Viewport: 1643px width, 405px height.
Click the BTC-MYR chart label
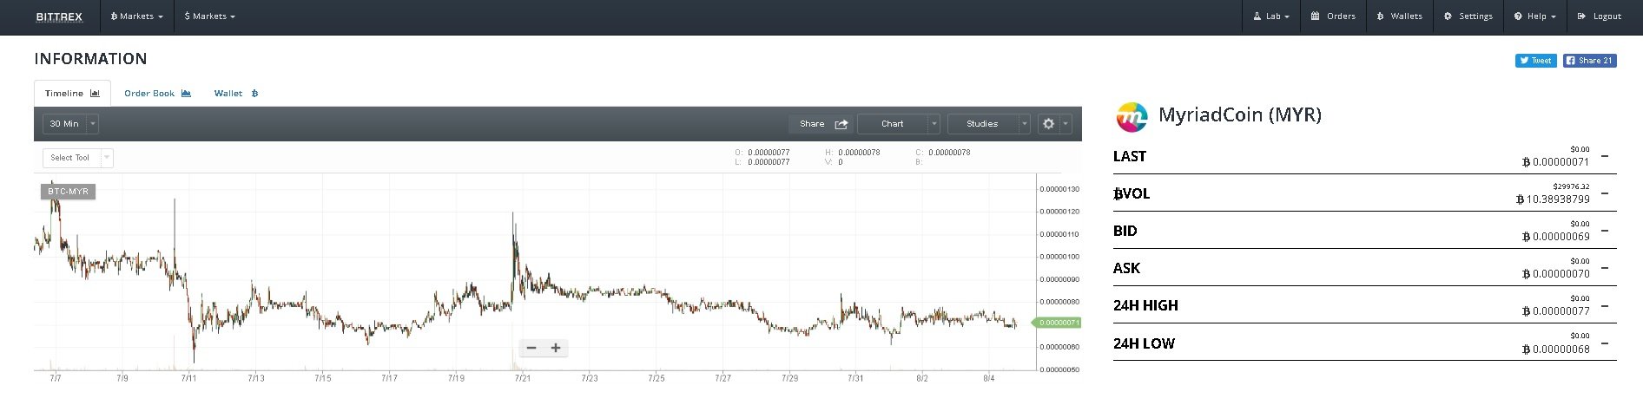pos(68,191)
